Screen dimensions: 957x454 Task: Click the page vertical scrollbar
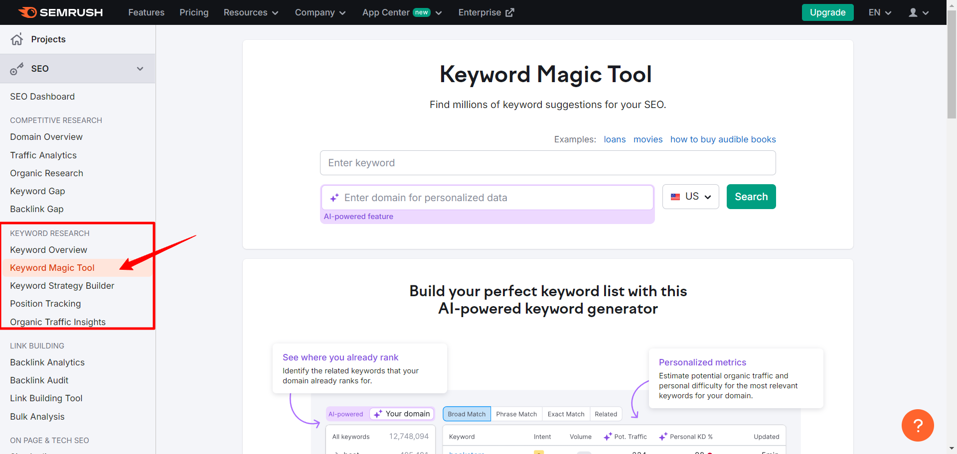click(952, 65)
